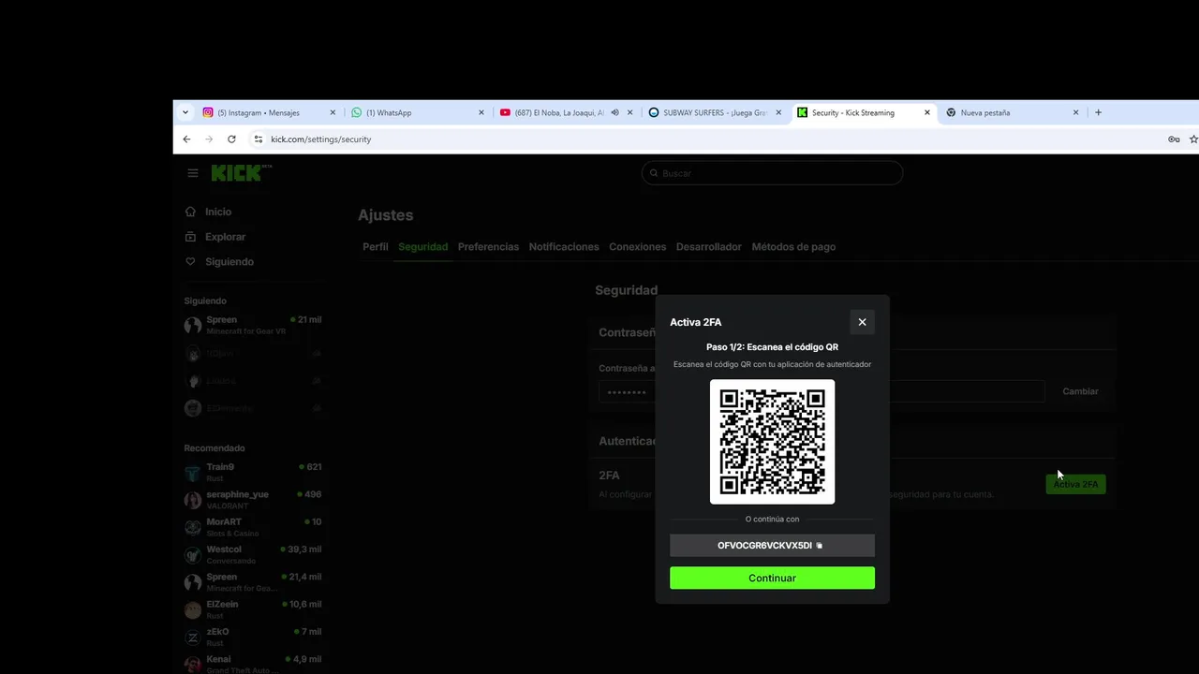Switch to the Conexiones settings tab
The image size is (1199, 674).
coord(637,247)
